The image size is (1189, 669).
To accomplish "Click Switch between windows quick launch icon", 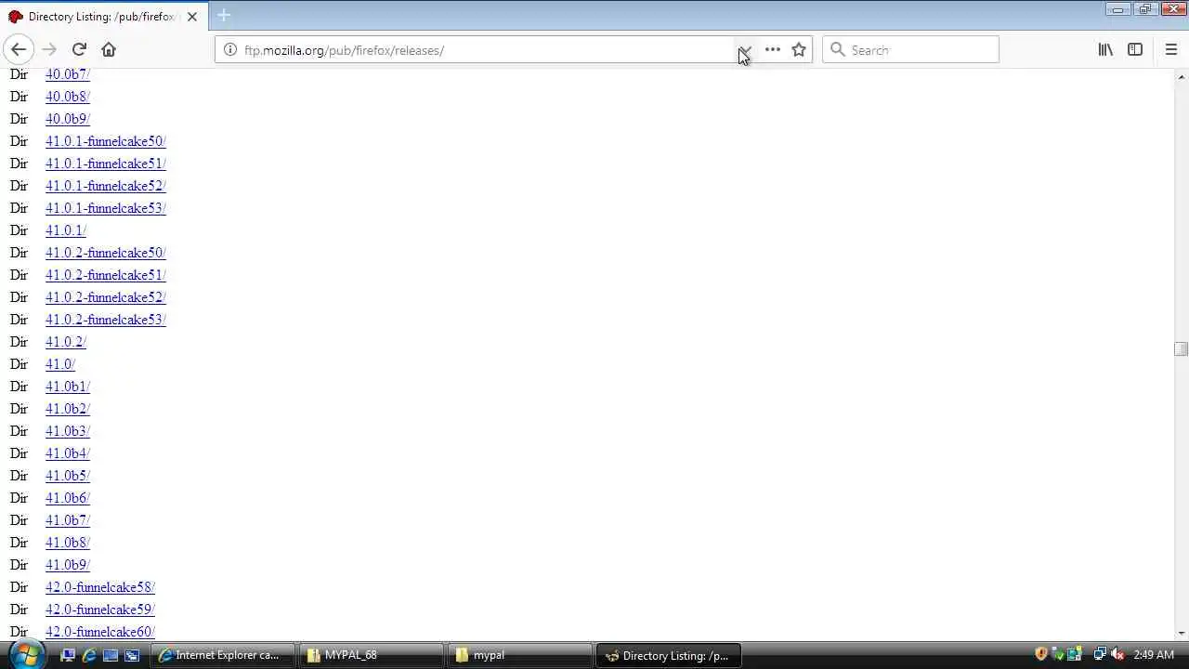I will (x=132, y=655).
